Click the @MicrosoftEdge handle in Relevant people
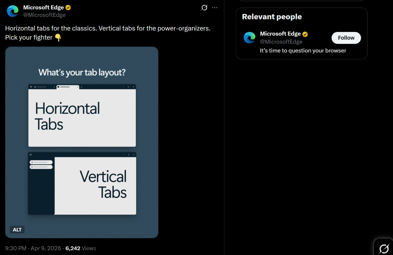Image resolution: width=393 pixels, height=255 pixels. click(281, 42)
